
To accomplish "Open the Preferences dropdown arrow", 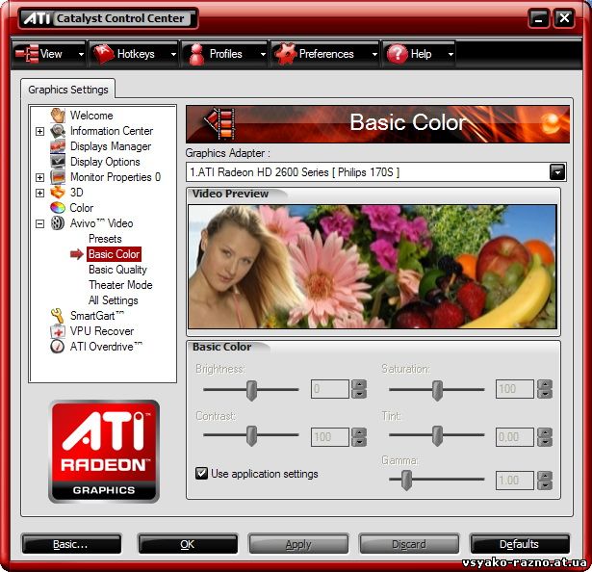I will [374, 54].
